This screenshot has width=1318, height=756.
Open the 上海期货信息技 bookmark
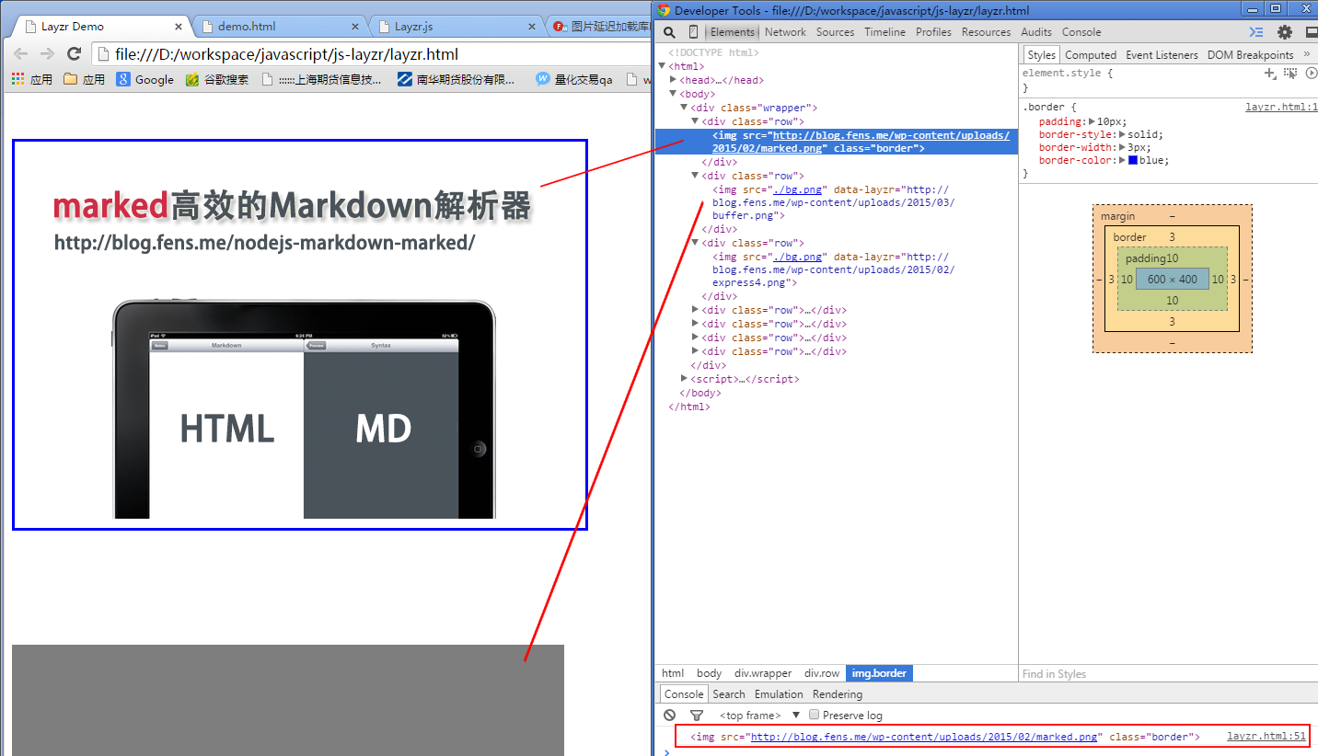[x=322, y=80]
